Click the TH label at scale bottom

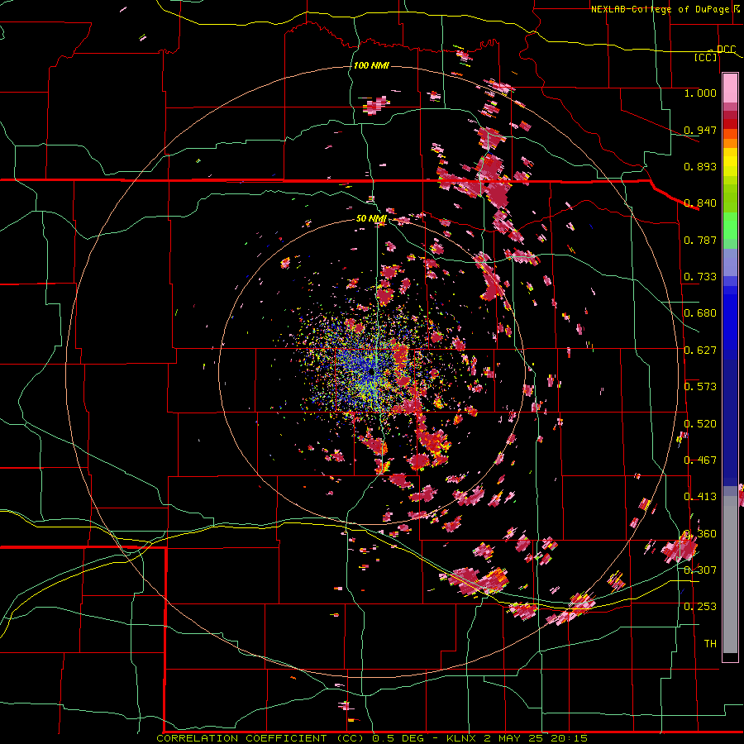click(x=710, y=644)
